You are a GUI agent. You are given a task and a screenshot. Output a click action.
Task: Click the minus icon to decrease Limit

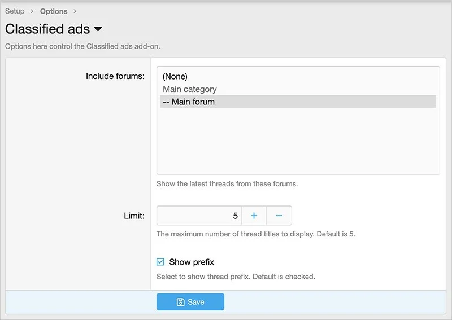pos(279,216)
